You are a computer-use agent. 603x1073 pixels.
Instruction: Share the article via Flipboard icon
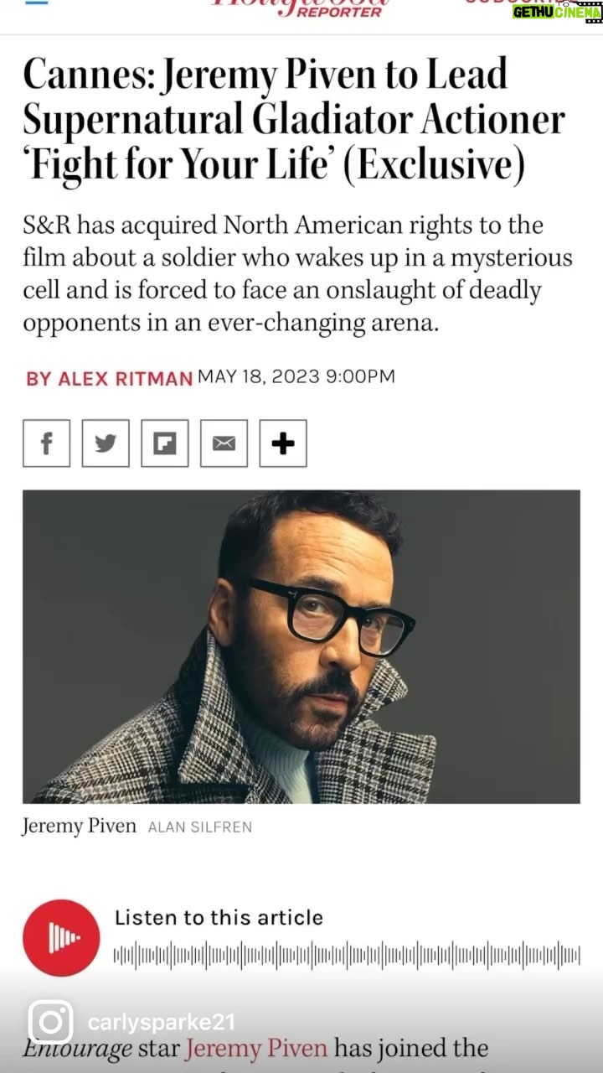click(165, 443)
